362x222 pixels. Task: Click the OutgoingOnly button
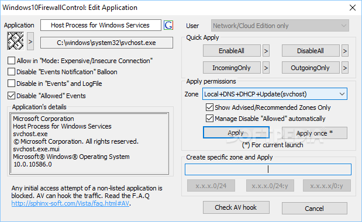point(311,68)
